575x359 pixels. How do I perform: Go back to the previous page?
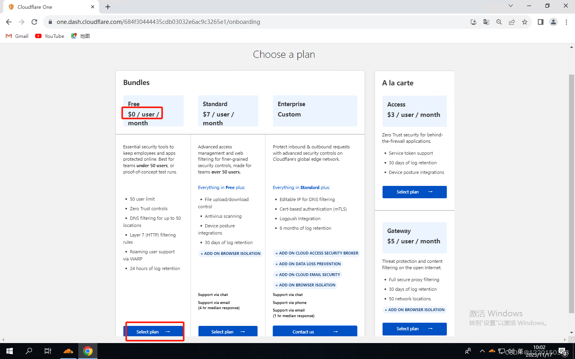point(9,22)
